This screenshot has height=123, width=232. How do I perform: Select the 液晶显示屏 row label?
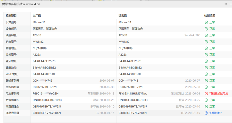tap(12, 113)
